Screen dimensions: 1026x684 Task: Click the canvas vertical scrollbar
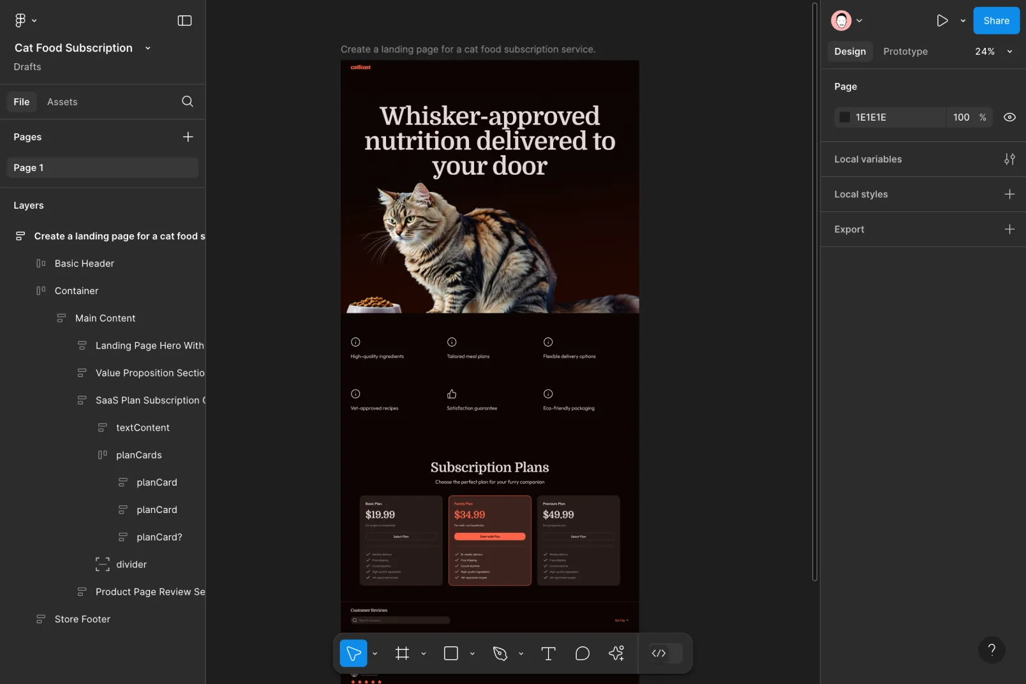pyautogui.click(x=815, y=292)
